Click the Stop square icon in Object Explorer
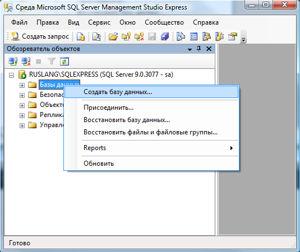The height and width of the screenshot is (252, 300). click(39, 62)
